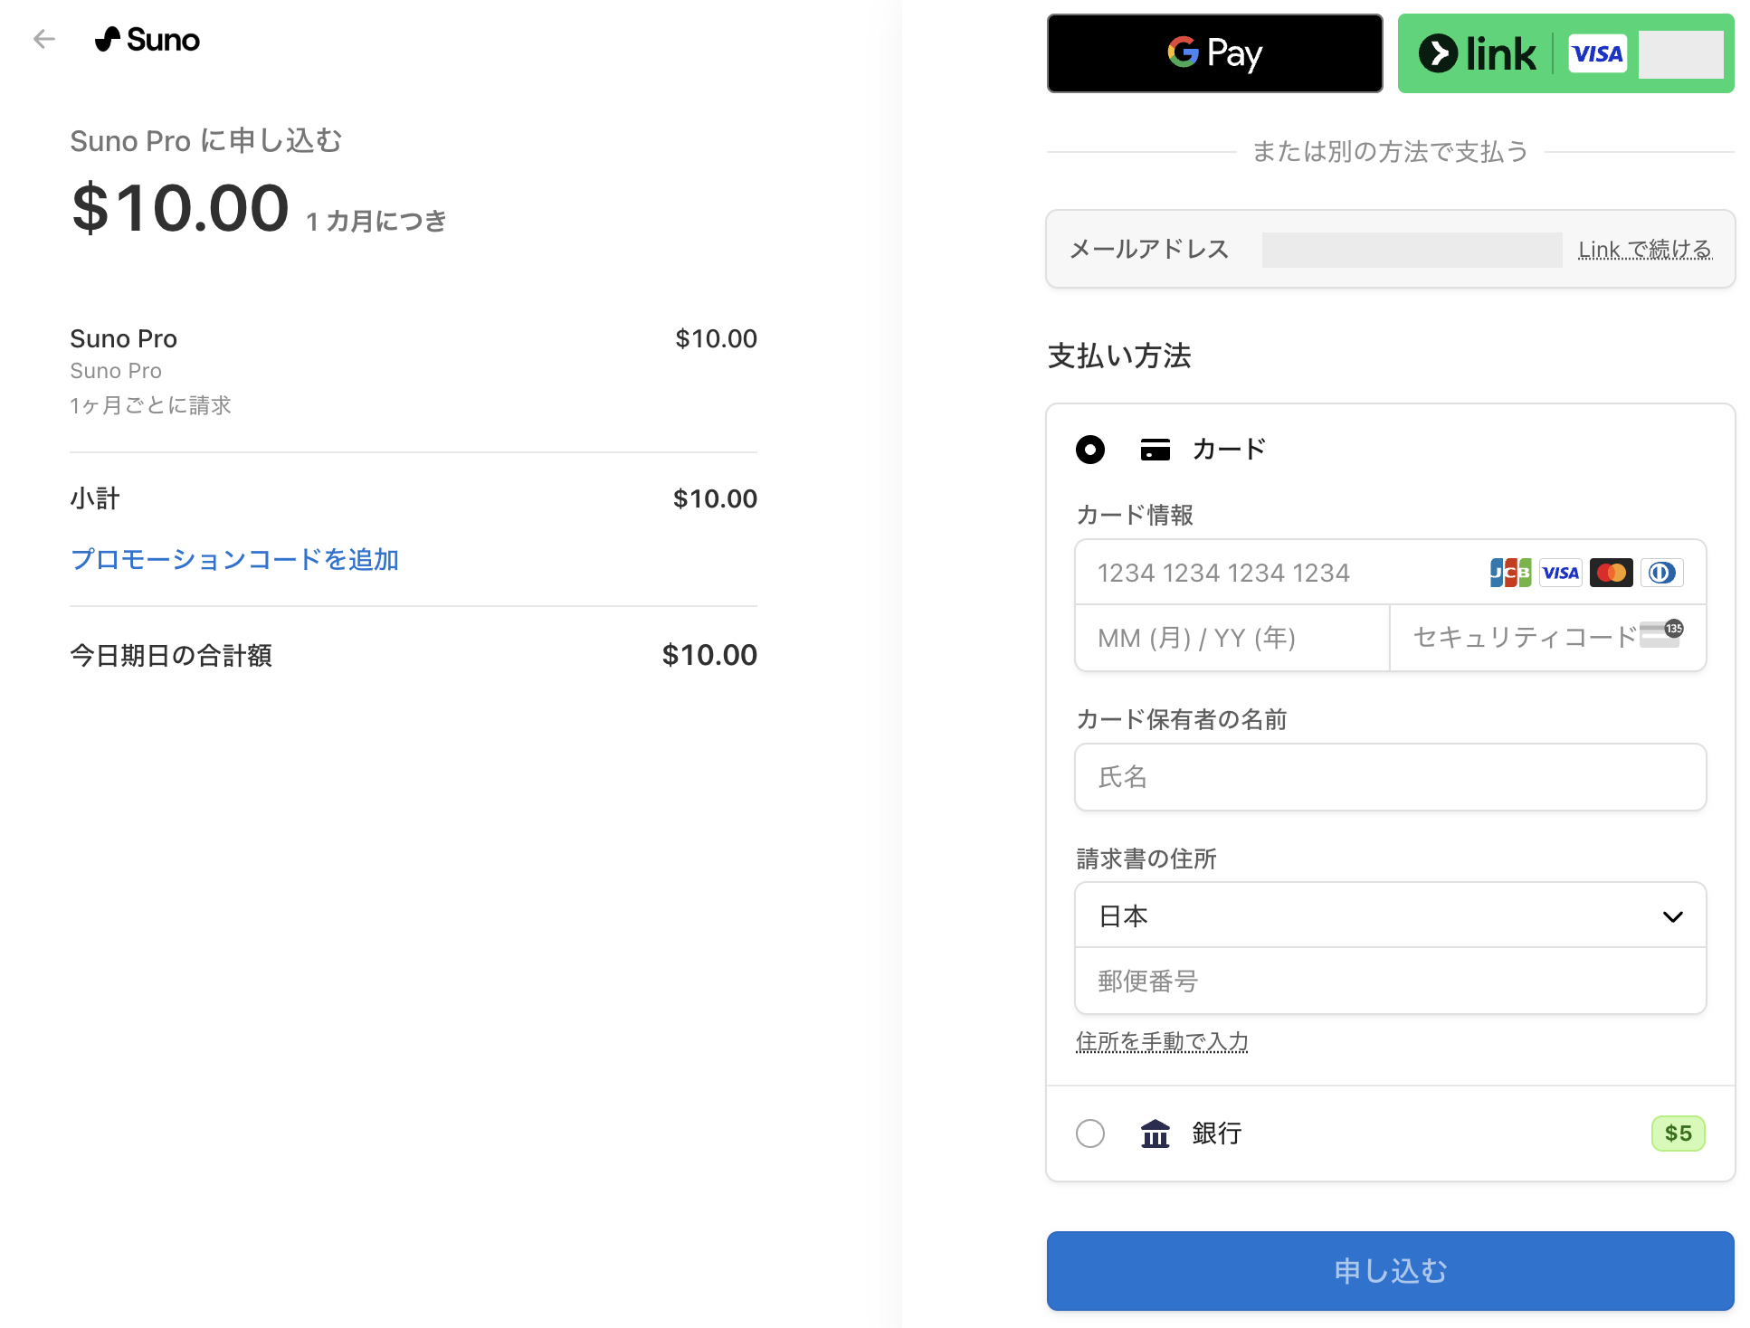Image resolution: width=1750 pixels, height=1328 pixels.
Task: Click the Visa logo on Link button
Action: (x=1597, y=53)
